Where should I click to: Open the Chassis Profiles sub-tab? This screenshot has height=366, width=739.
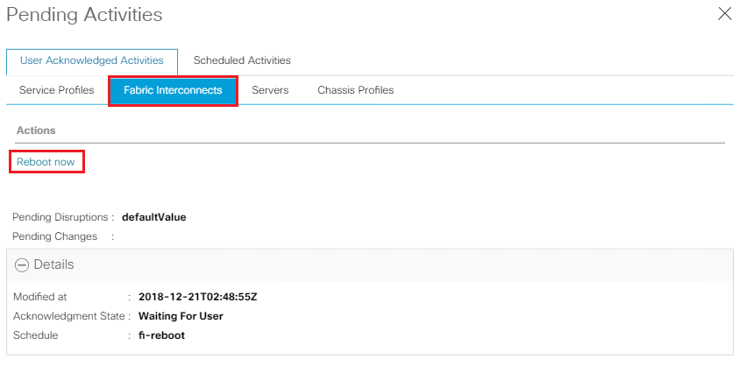click(355, 90)
